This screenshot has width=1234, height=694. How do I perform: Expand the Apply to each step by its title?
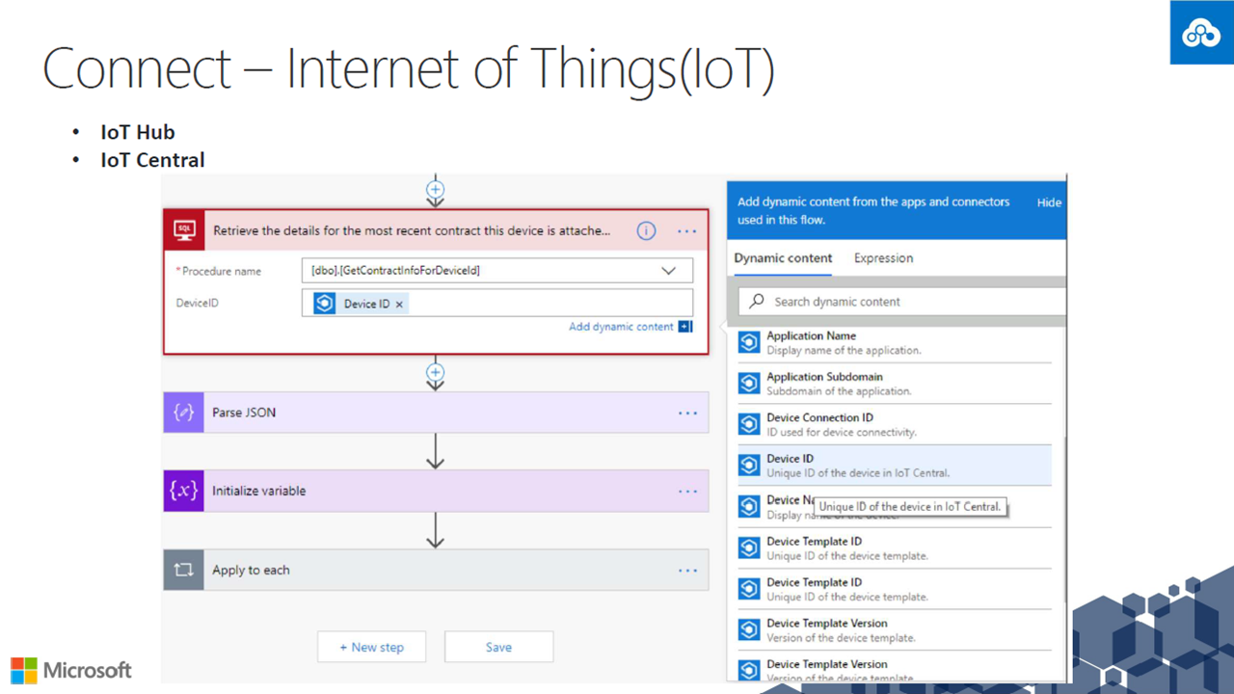tap(251, 570)
